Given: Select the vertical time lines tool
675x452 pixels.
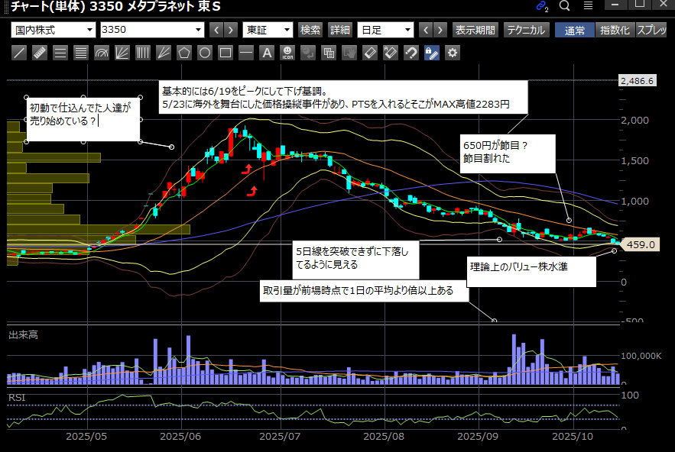Looking at the screenshot, I should 143,53.
